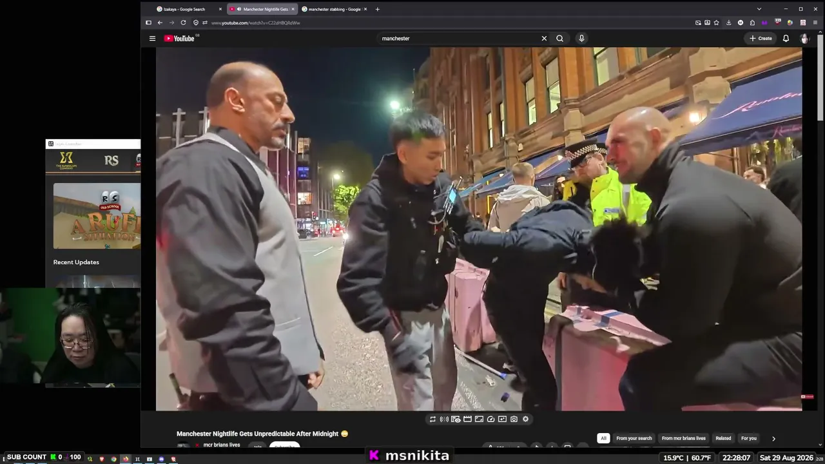
Task: Open the browser application menu
Action: click(x=815, y=23)
